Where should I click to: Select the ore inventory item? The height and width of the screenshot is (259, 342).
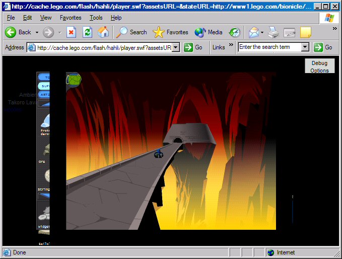pos(45,152)
